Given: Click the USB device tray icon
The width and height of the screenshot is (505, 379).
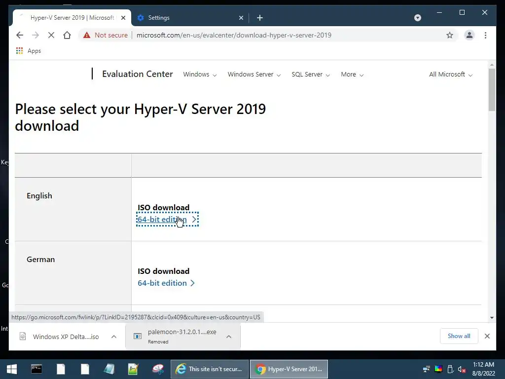Looking at the screenshot, I should (450, 369).
